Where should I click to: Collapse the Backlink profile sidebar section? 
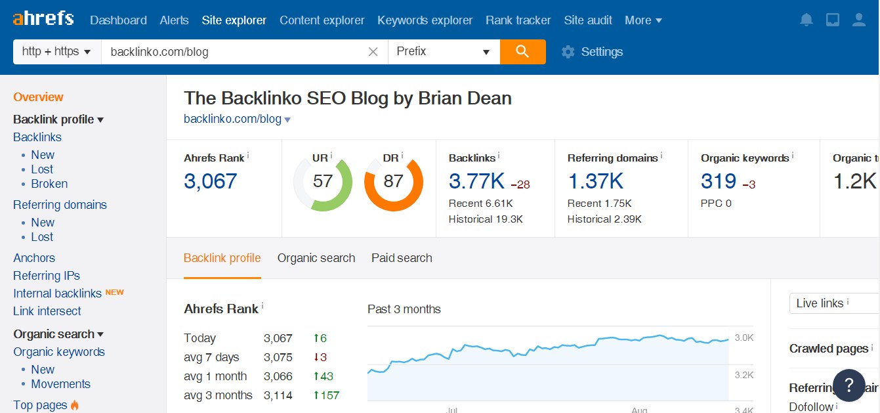(58, 120)
